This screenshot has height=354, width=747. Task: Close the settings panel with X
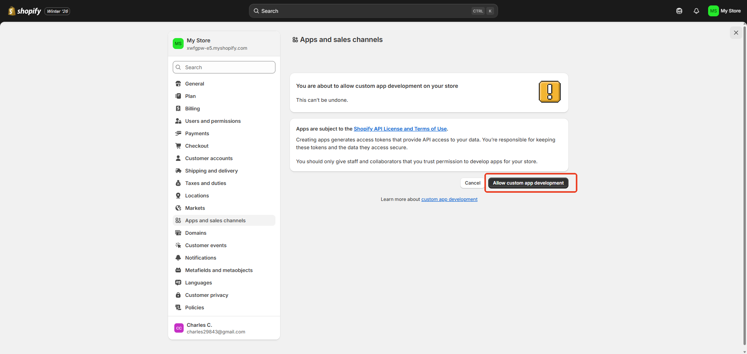coord(736,33)
